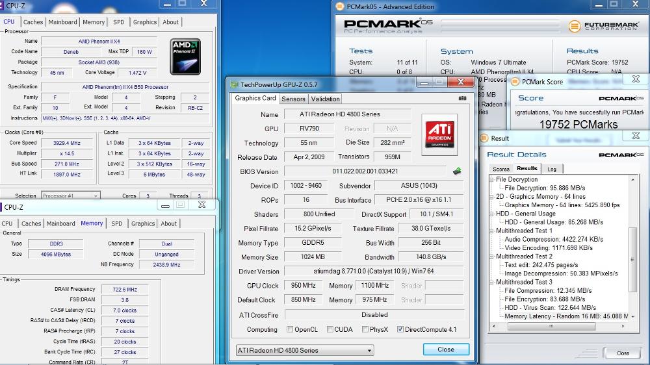The width and height of the screenshot is (650, 365).
Task: Select the HDD - Virus Scan row
Action: [x=550, y=307]
